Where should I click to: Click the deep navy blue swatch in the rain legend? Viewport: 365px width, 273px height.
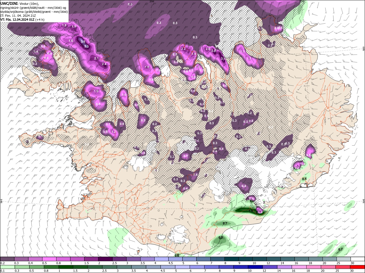tap(255, 267)
